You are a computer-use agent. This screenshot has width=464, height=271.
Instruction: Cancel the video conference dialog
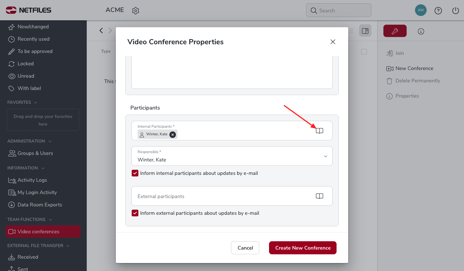[x=245, y=248]
